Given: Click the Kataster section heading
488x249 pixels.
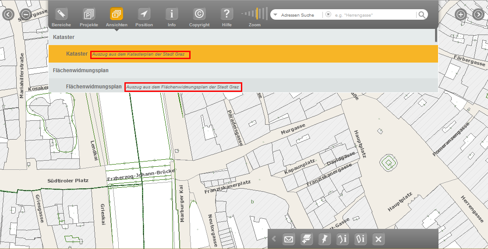Looking at the screenshot, I should (64, 37).
